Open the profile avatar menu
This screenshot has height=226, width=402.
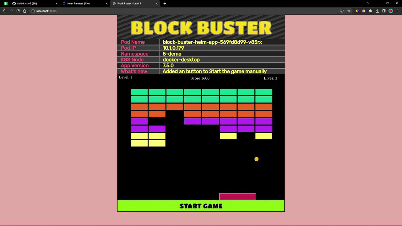click(391, 11)
